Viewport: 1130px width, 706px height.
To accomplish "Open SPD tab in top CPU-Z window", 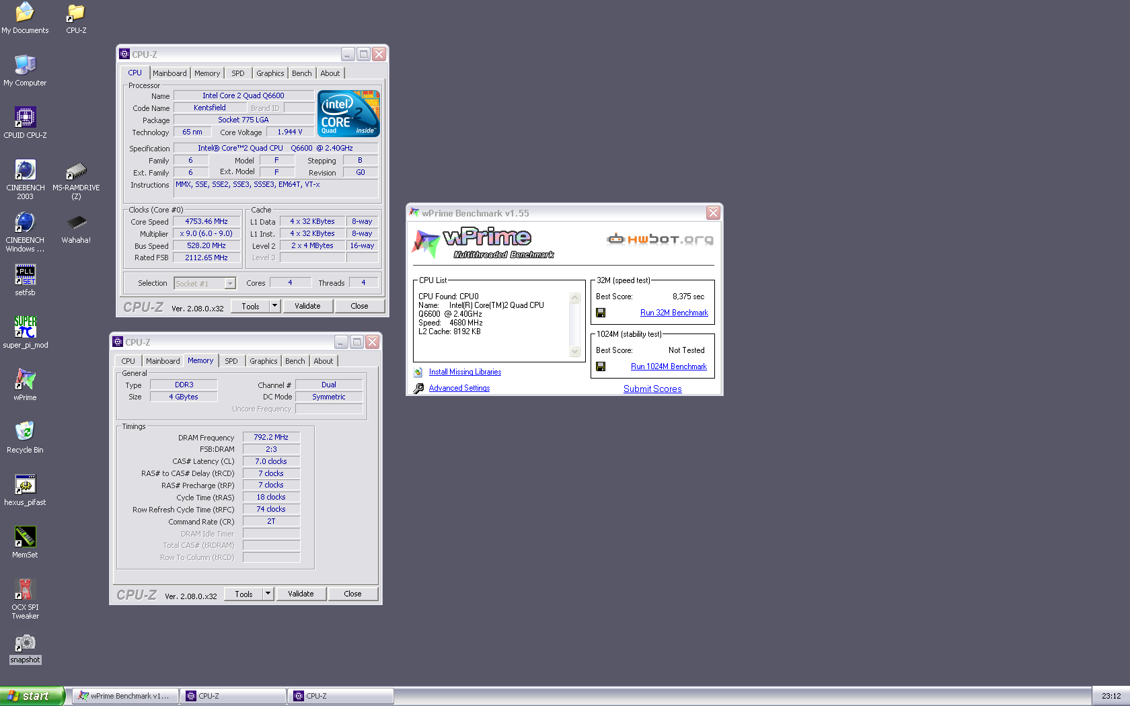I will [x=238, y=73].
